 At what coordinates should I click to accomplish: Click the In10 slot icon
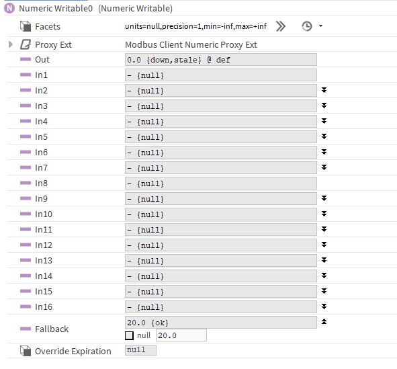(x=26, y=214)
